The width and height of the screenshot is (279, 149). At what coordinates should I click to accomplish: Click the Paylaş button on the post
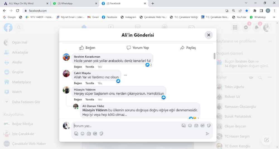(188, 48)
